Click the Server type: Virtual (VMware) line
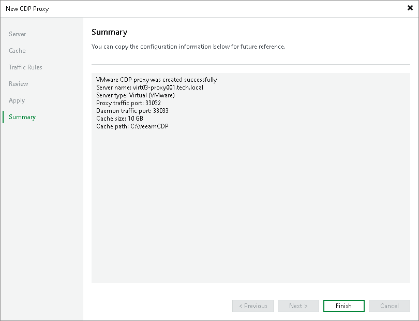419x321 pixels. [x=135, y=95]
